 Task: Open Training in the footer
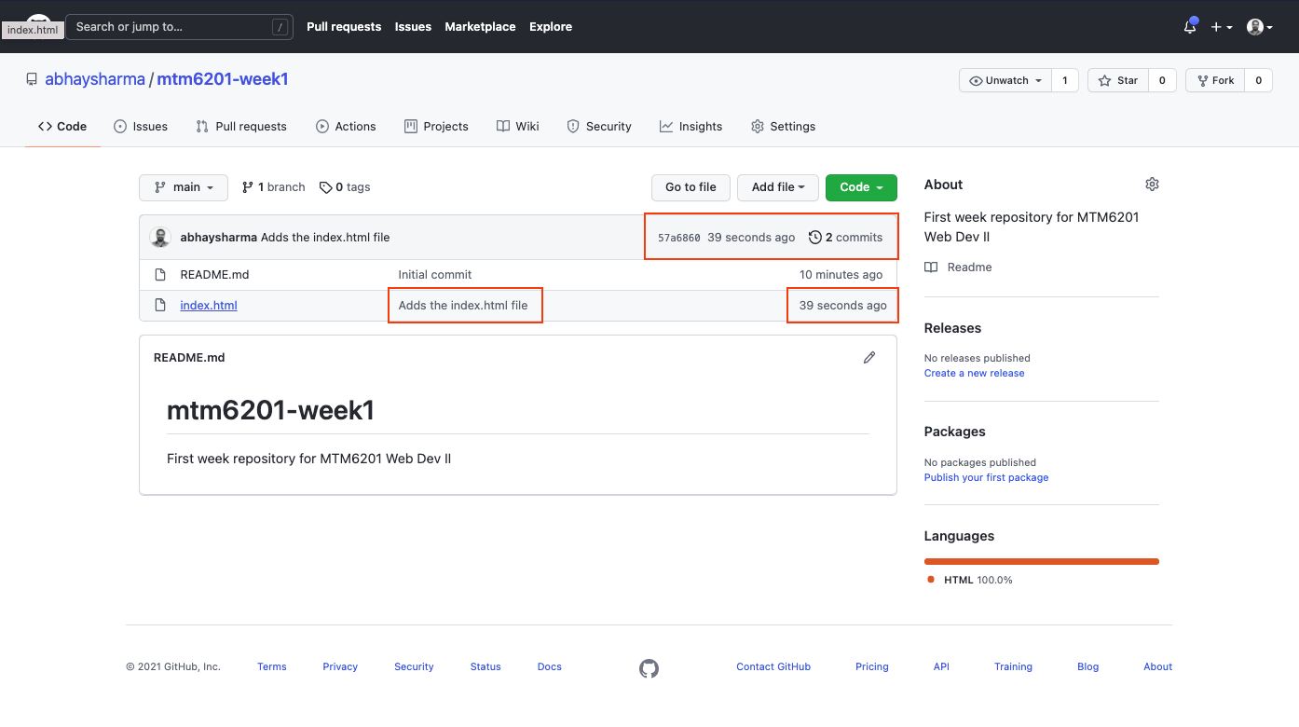click(1013, 667)
